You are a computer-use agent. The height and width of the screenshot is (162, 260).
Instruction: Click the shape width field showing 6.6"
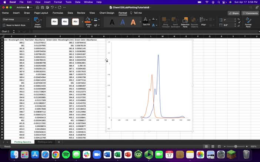(x=229, y=25)
